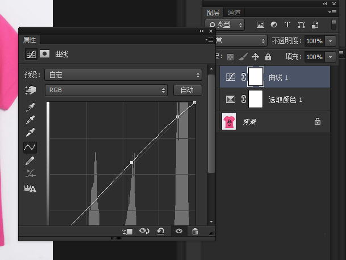Viewport: 346px width, 260px height.
Task: Select the pencil draw-curve tool
Action: (x=30, y=160)
